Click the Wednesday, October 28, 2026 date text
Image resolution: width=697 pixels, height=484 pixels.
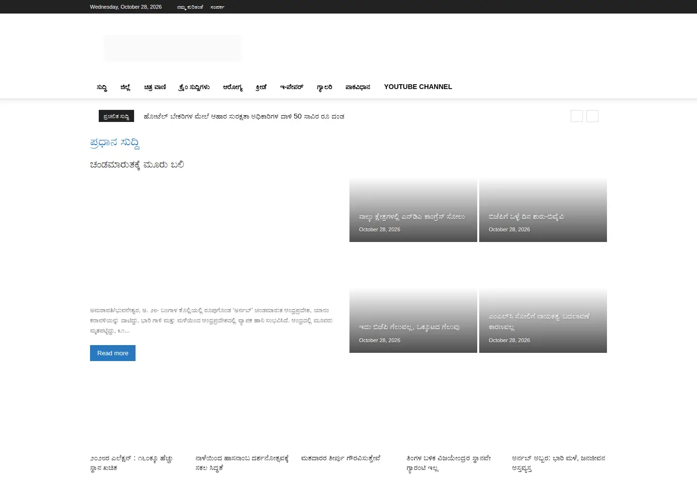pos(126,7)
